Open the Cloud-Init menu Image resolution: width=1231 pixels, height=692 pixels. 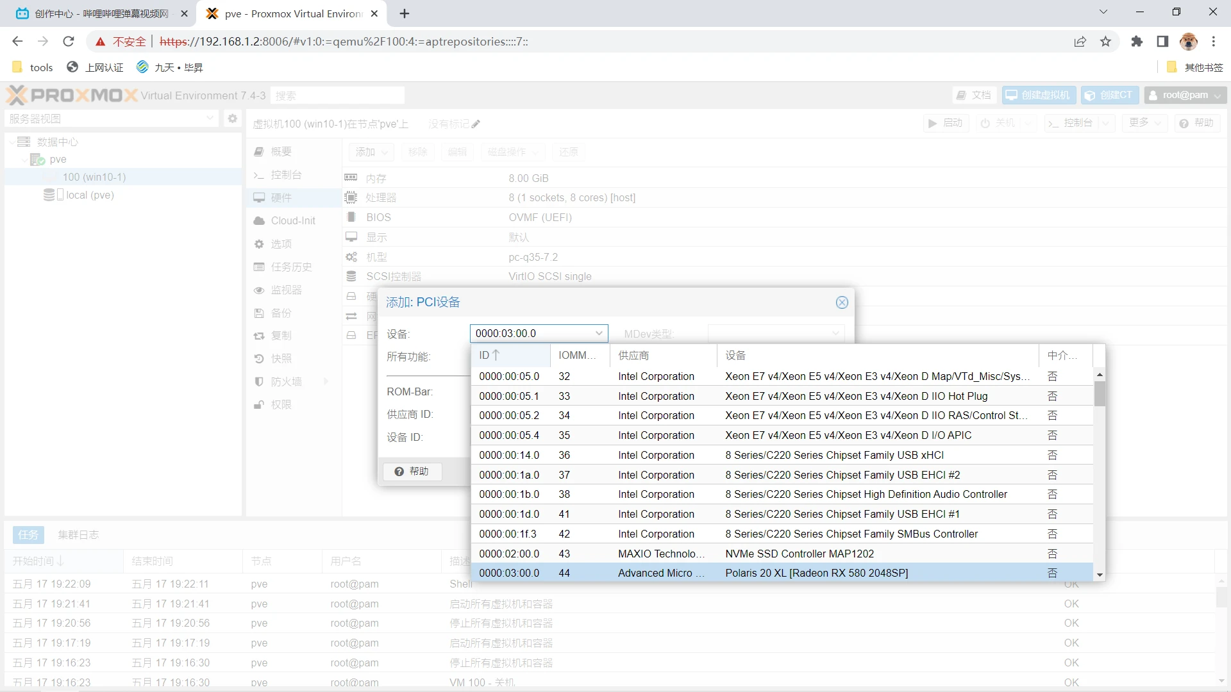294,220
